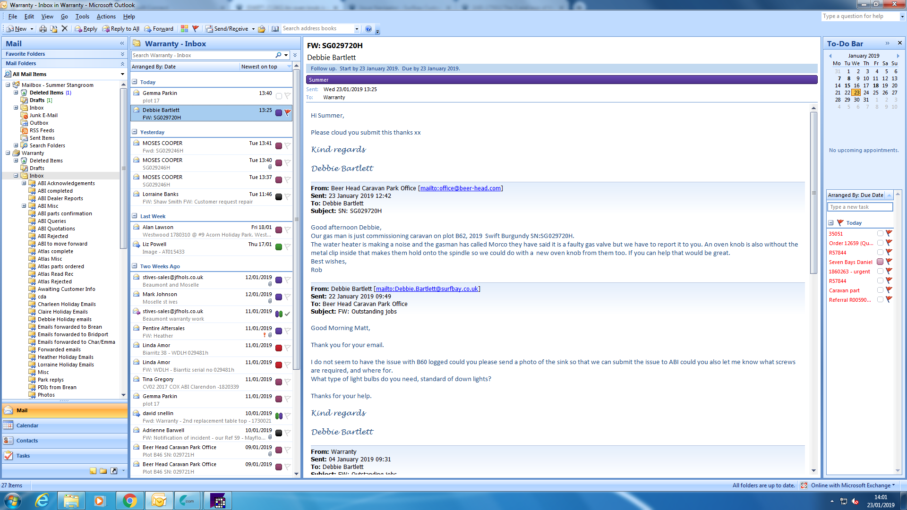Open the New item dropdown arrow
Viewport: 907px width, 510px height.
point(32,29)
